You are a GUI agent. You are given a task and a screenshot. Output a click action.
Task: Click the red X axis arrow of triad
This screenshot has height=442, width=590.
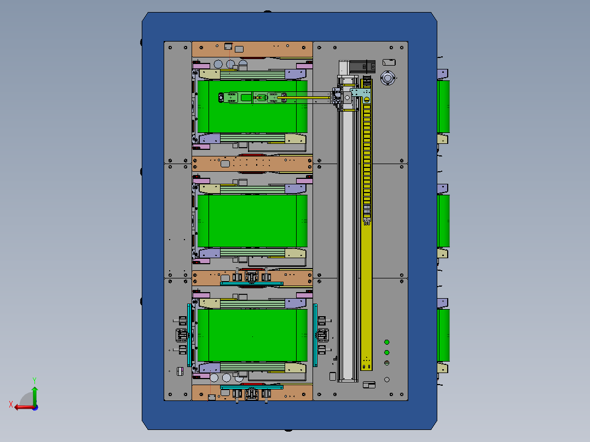(24, 408)
